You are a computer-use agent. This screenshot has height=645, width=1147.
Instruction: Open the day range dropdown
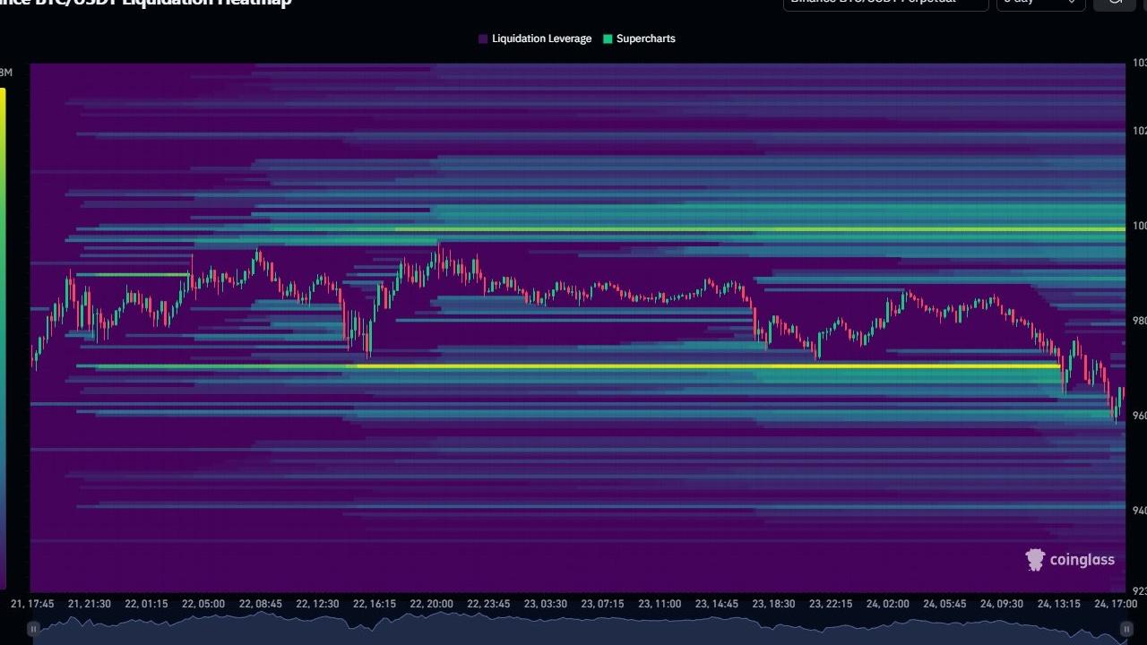[1040, 2]
